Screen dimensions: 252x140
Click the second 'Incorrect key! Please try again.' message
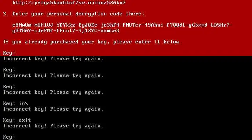click(53, 76)
